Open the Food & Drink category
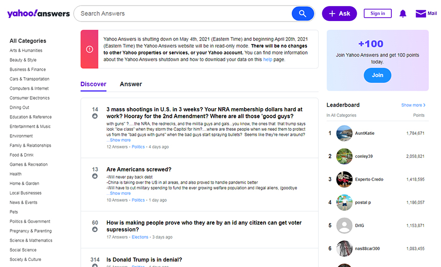441x267 pixels. pos(22,155)
